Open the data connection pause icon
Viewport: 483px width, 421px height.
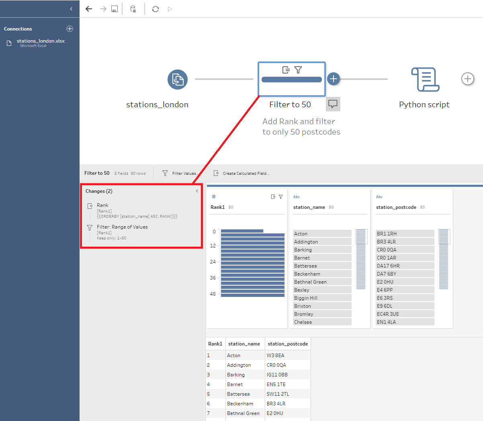tap(133, 9)
